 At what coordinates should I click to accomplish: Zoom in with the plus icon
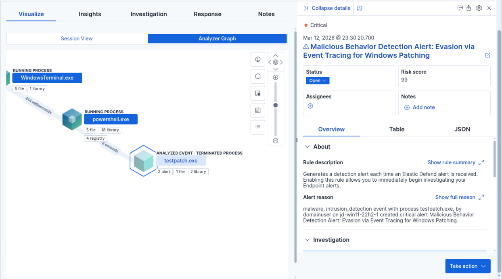[276, 77]
